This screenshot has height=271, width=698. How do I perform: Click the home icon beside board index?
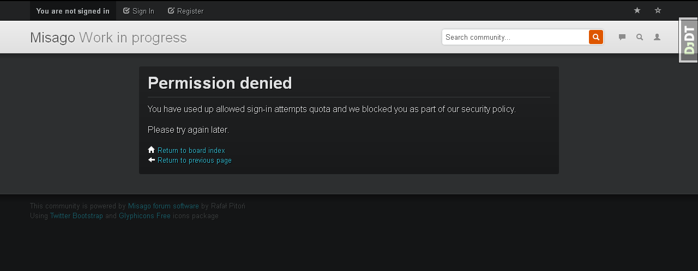(x=152, y=150)
